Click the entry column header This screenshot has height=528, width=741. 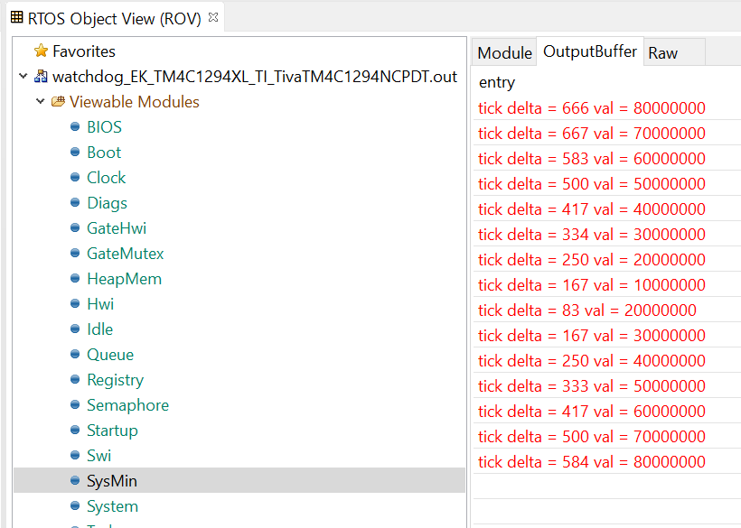coord(497,82)
